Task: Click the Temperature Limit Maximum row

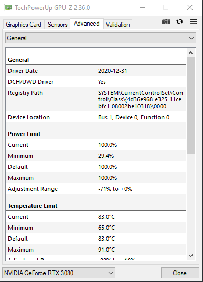Action: [x=97, y=250]
